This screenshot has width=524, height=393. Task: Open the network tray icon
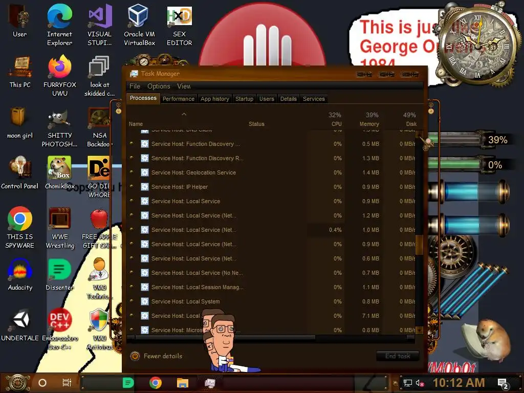click(x=407, y=383)
